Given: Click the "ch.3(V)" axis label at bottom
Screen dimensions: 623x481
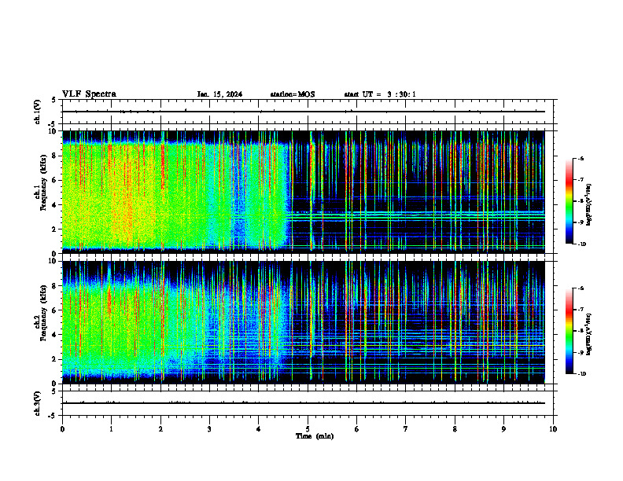Looking at the screenshot, I should pyautogui.click(x=38, y=403).
